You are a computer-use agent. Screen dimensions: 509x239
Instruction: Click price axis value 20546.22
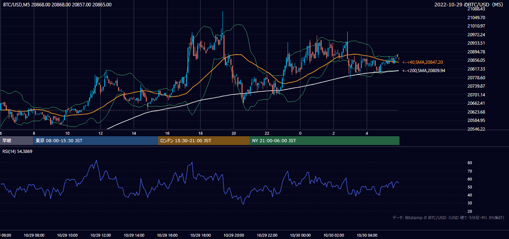pyautogui.click(x=476, y=129)
